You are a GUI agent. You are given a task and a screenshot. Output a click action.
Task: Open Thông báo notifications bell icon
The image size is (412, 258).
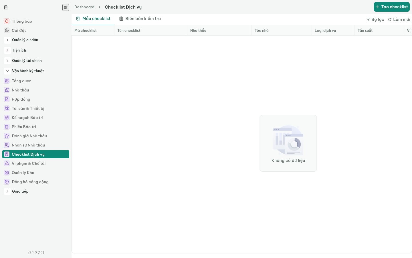[x=7, y=21]
